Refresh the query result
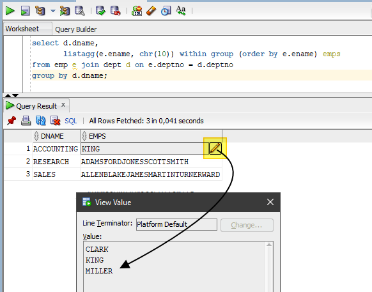Image resolution: width=372 pixels, height=292 pixels. 40,121
